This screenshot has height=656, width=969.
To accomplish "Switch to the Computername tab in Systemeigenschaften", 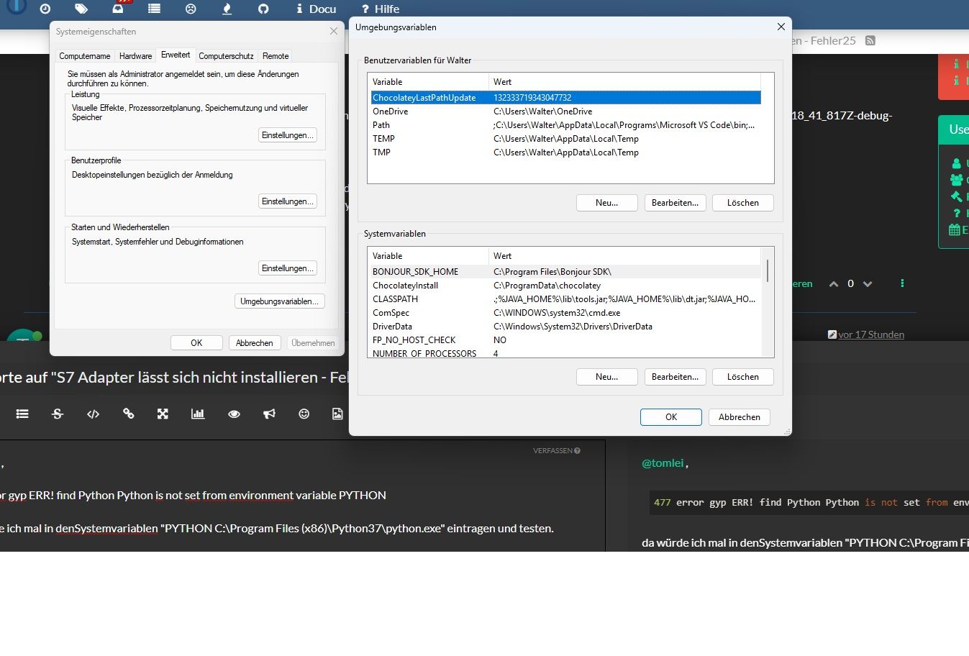I will tap(85, 56).
